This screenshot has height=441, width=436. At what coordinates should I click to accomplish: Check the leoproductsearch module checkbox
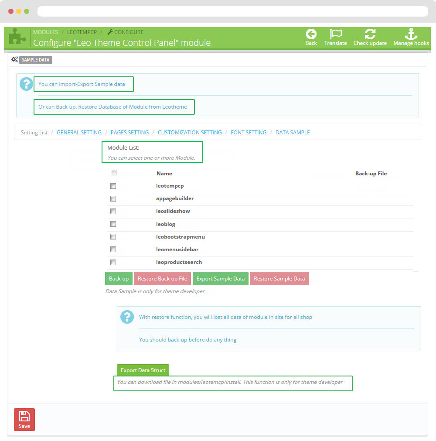pos(113,262)
